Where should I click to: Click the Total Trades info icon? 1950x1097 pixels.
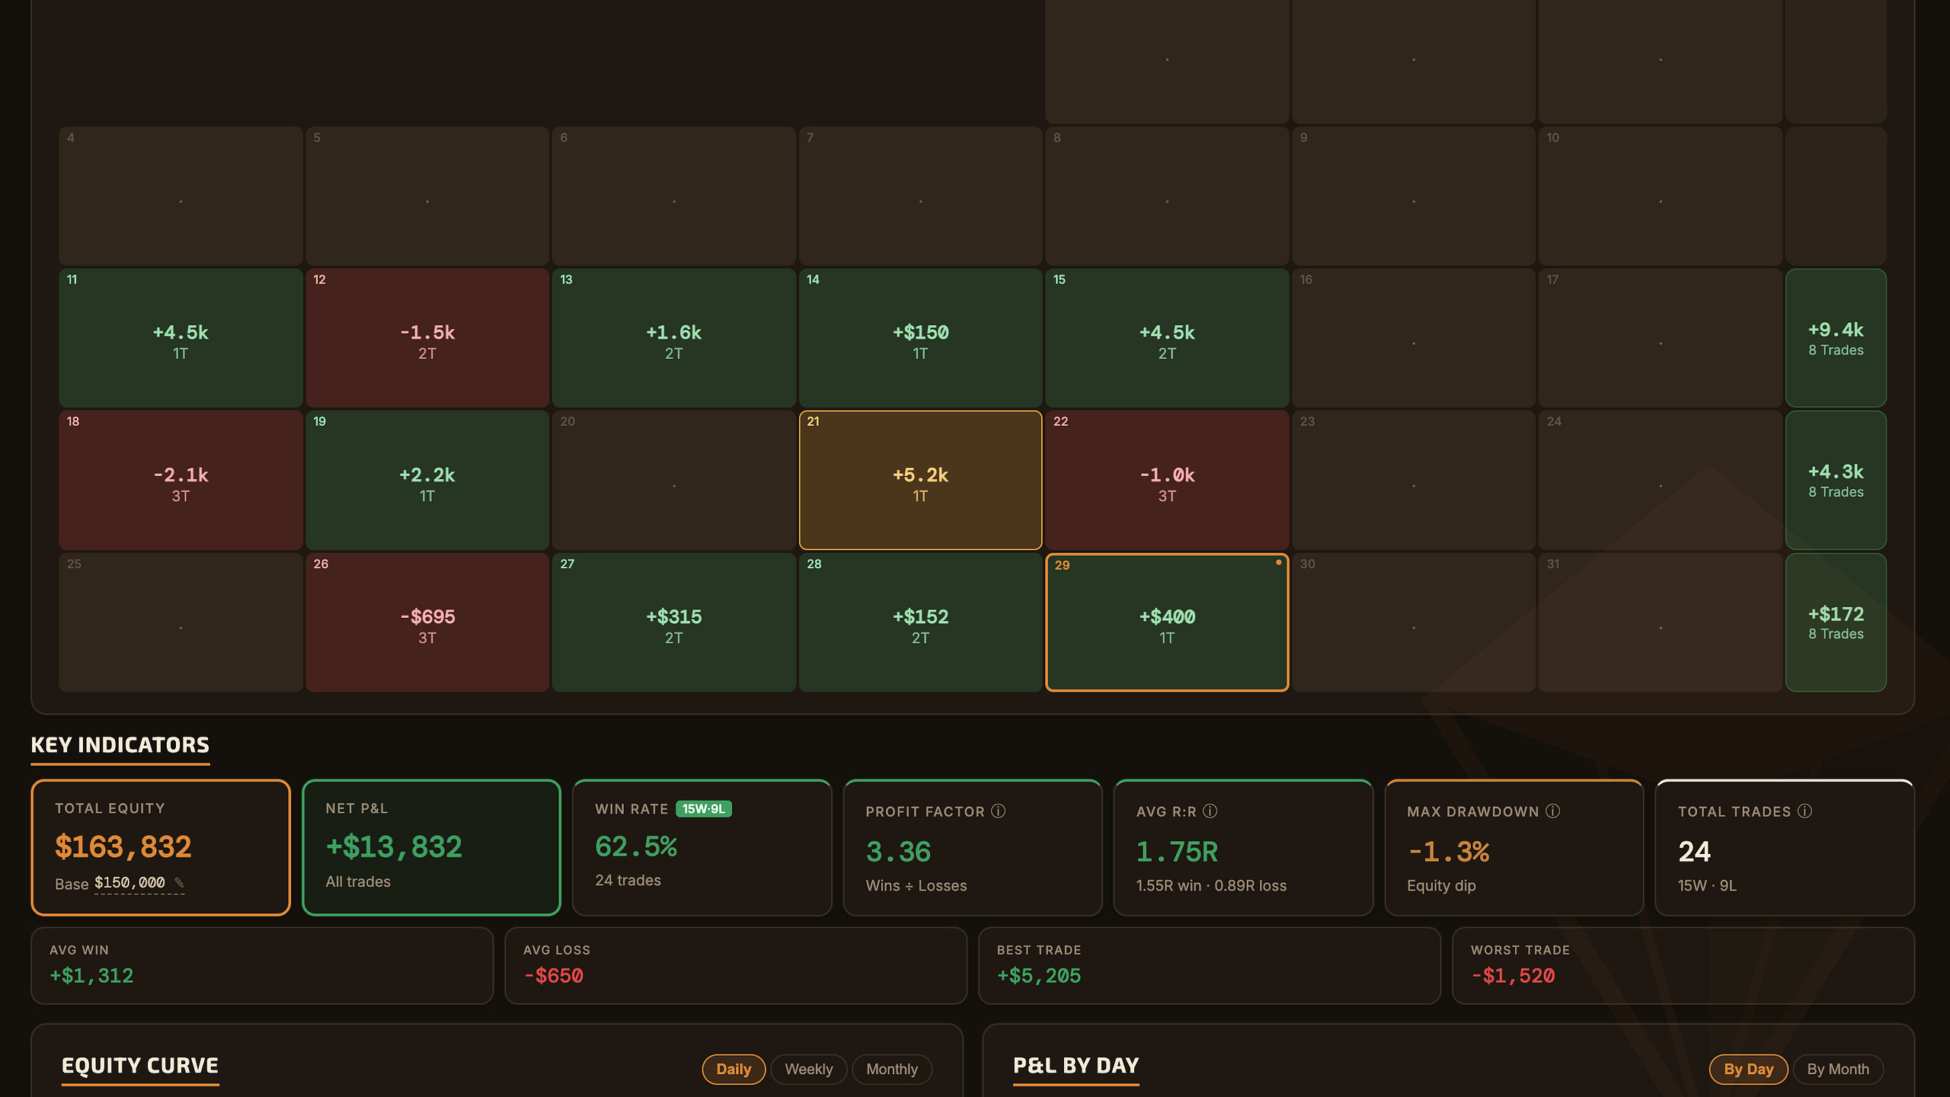tap(1805, 811)
